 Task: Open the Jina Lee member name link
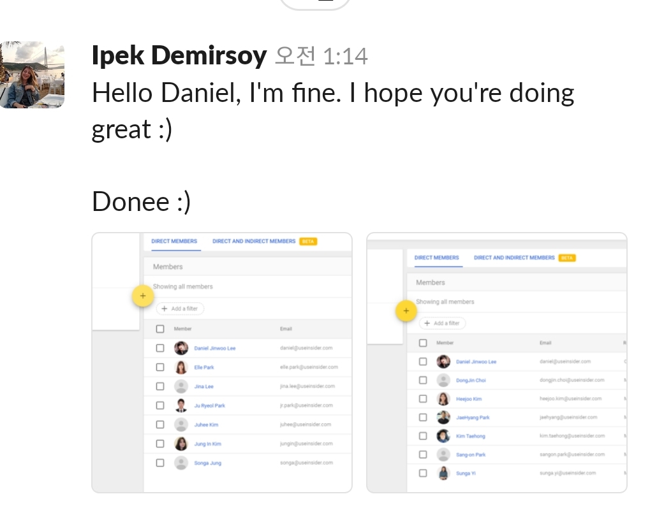204,386
